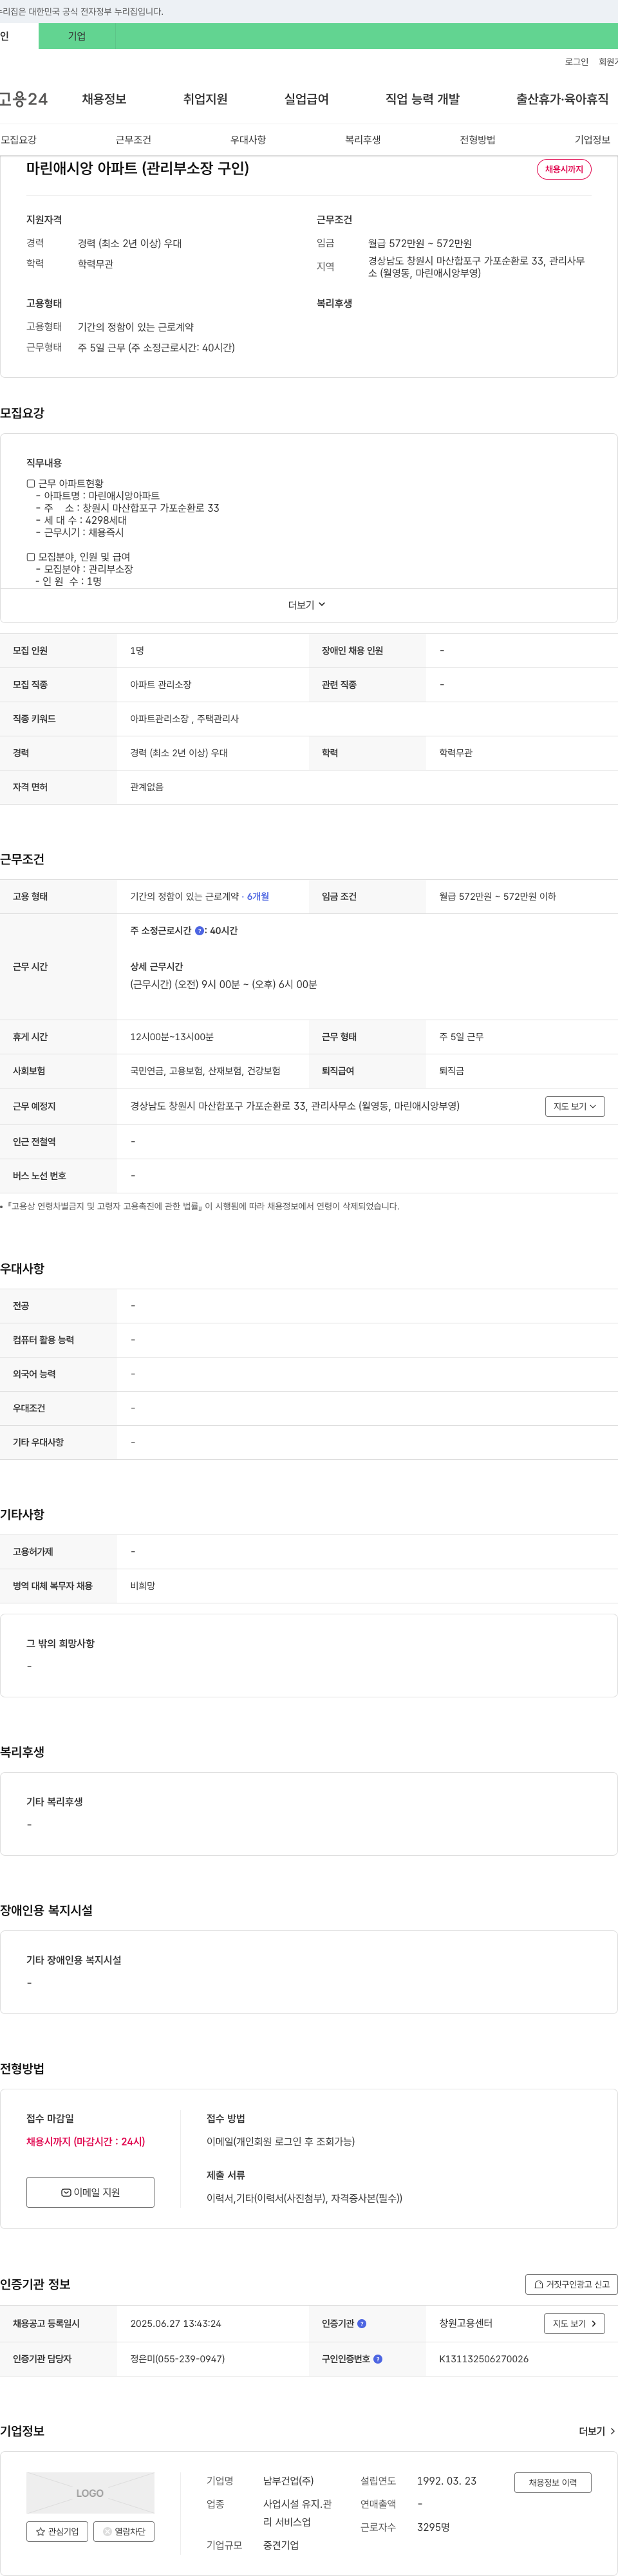The width and height of the screenshot is (618, 2576).
Task: Jump to 기업정보 section tab
Action: pos(592,140)
